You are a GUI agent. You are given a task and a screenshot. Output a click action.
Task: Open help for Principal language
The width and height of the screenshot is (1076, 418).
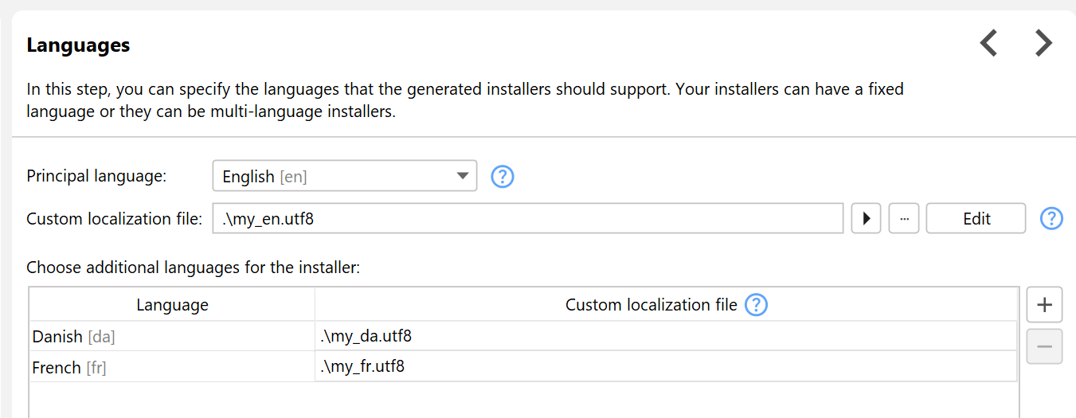tap(503, 177)
